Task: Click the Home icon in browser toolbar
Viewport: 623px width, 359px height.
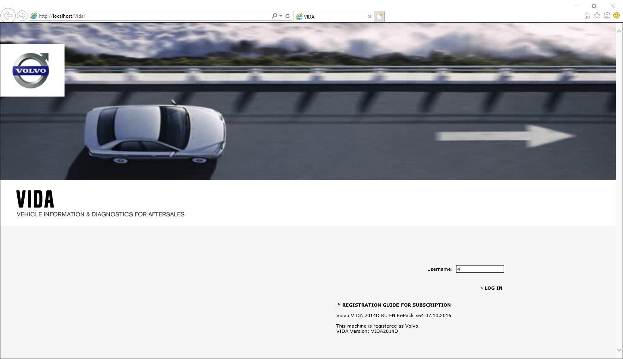Action: tap(587, 15)
